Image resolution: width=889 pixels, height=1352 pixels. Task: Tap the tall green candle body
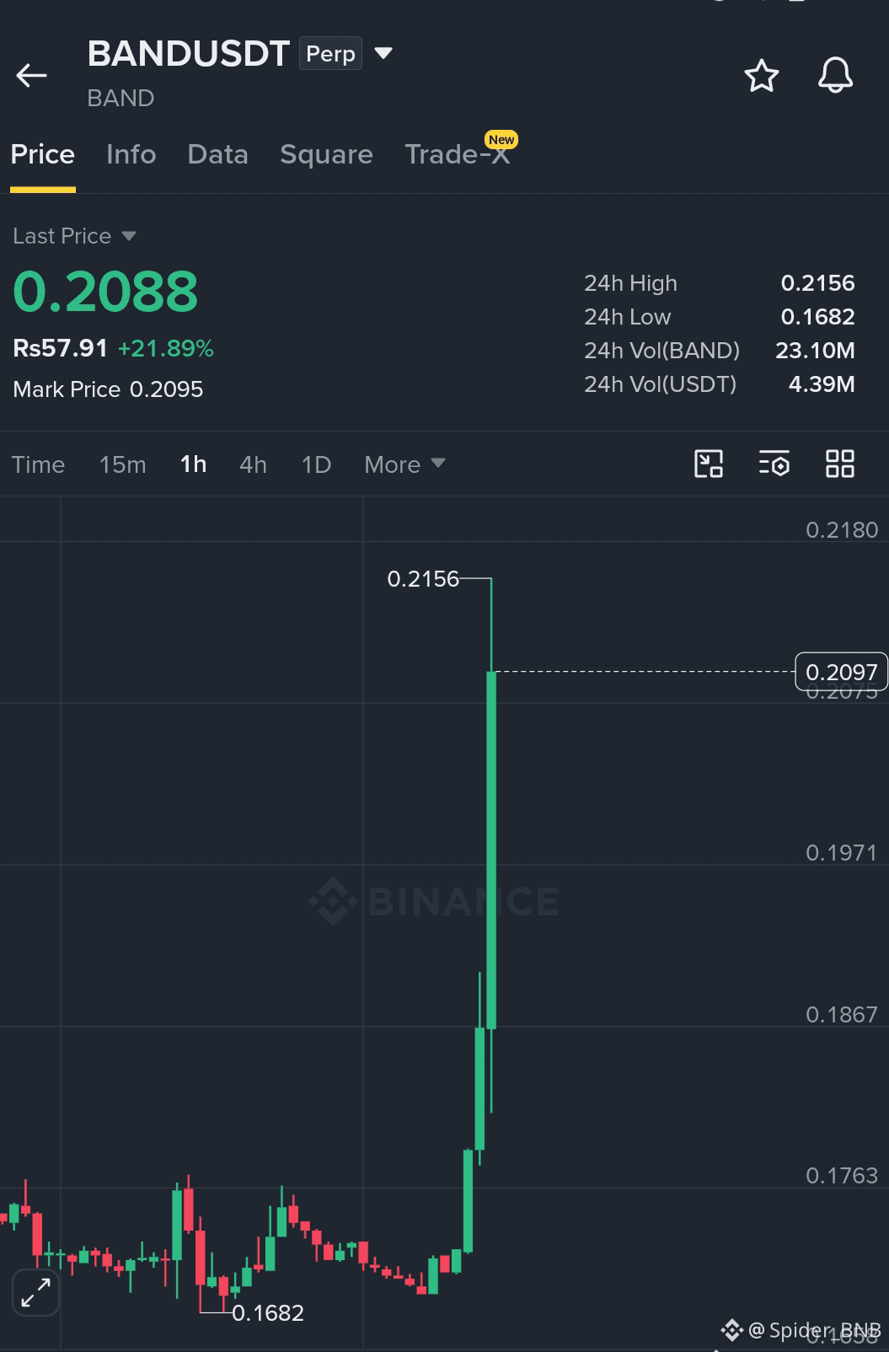tap(491, 850)
